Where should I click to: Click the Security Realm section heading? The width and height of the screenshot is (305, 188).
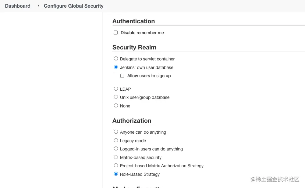(x=134, y=47)
